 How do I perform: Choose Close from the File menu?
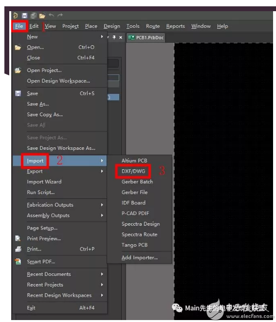(60, 58)
